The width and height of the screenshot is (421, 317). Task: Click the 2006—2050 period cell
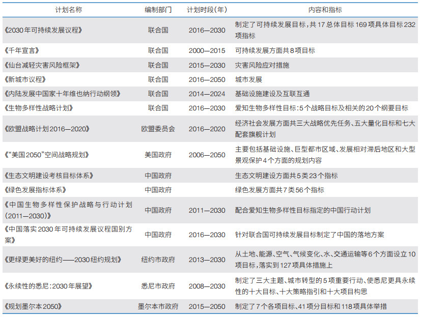[207, 155]
